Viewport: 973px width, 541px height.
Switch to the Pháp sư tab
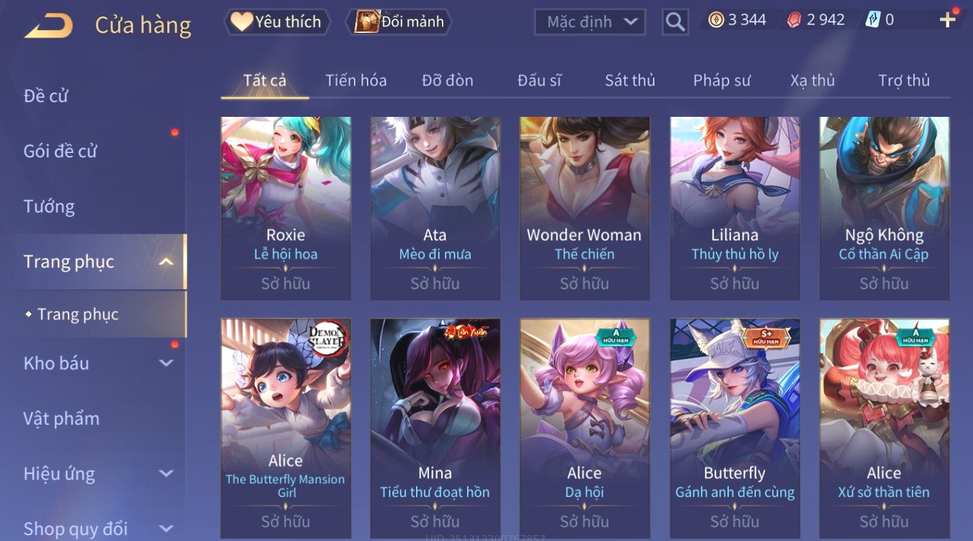(722, 80)
